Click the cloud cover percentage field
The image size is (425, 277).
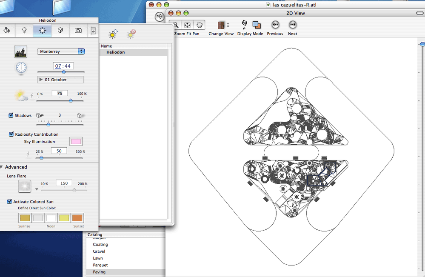(60, 93)
